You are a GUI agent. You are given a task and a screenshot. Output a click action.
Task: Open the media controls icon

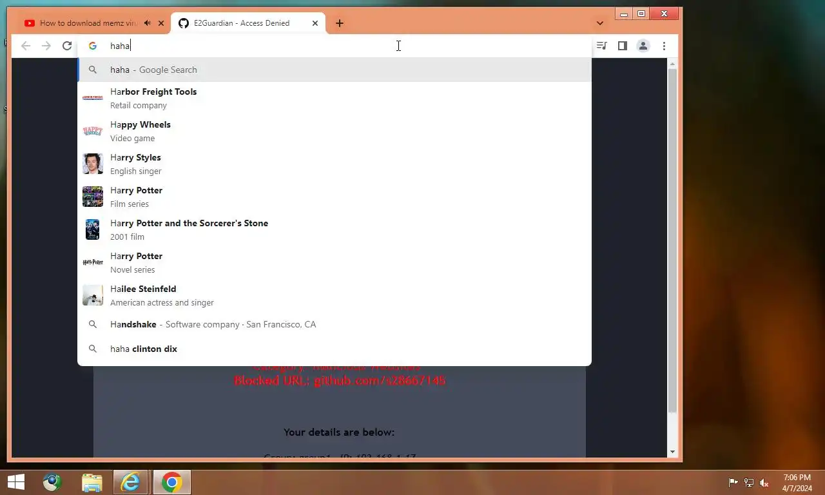coord(601,46)
